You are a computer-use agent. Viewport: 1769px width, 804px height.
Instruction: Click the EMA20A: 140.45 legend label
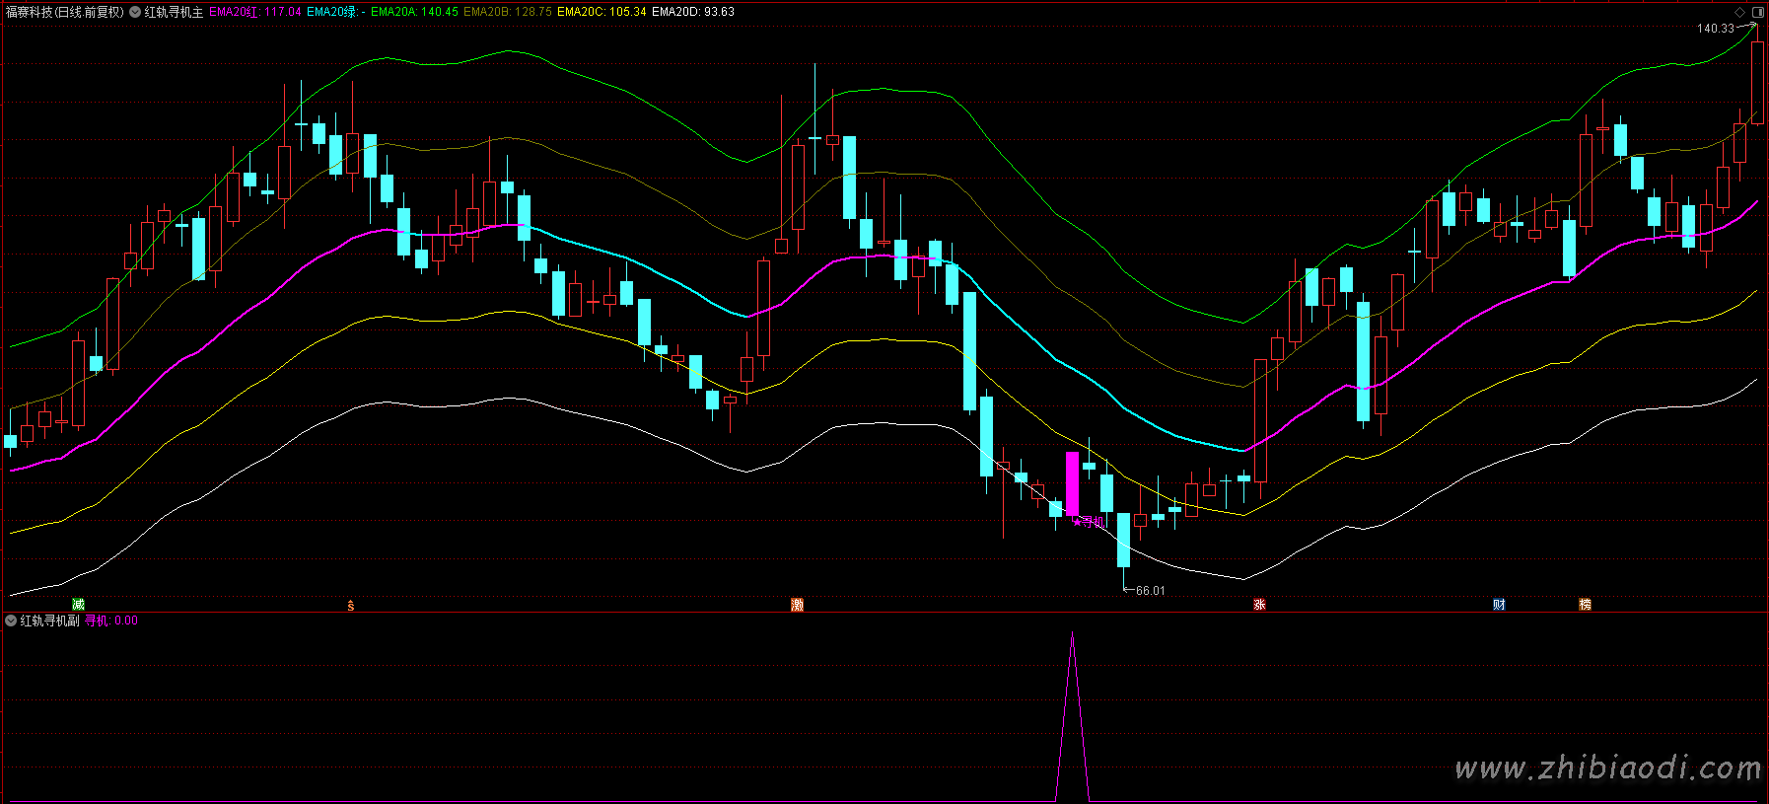[x=414, y=12]
